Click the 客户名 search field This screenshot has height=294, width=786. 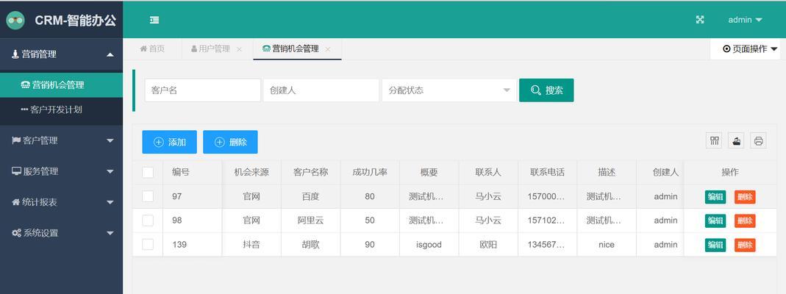pyautogui.click(x=202, y=90)
